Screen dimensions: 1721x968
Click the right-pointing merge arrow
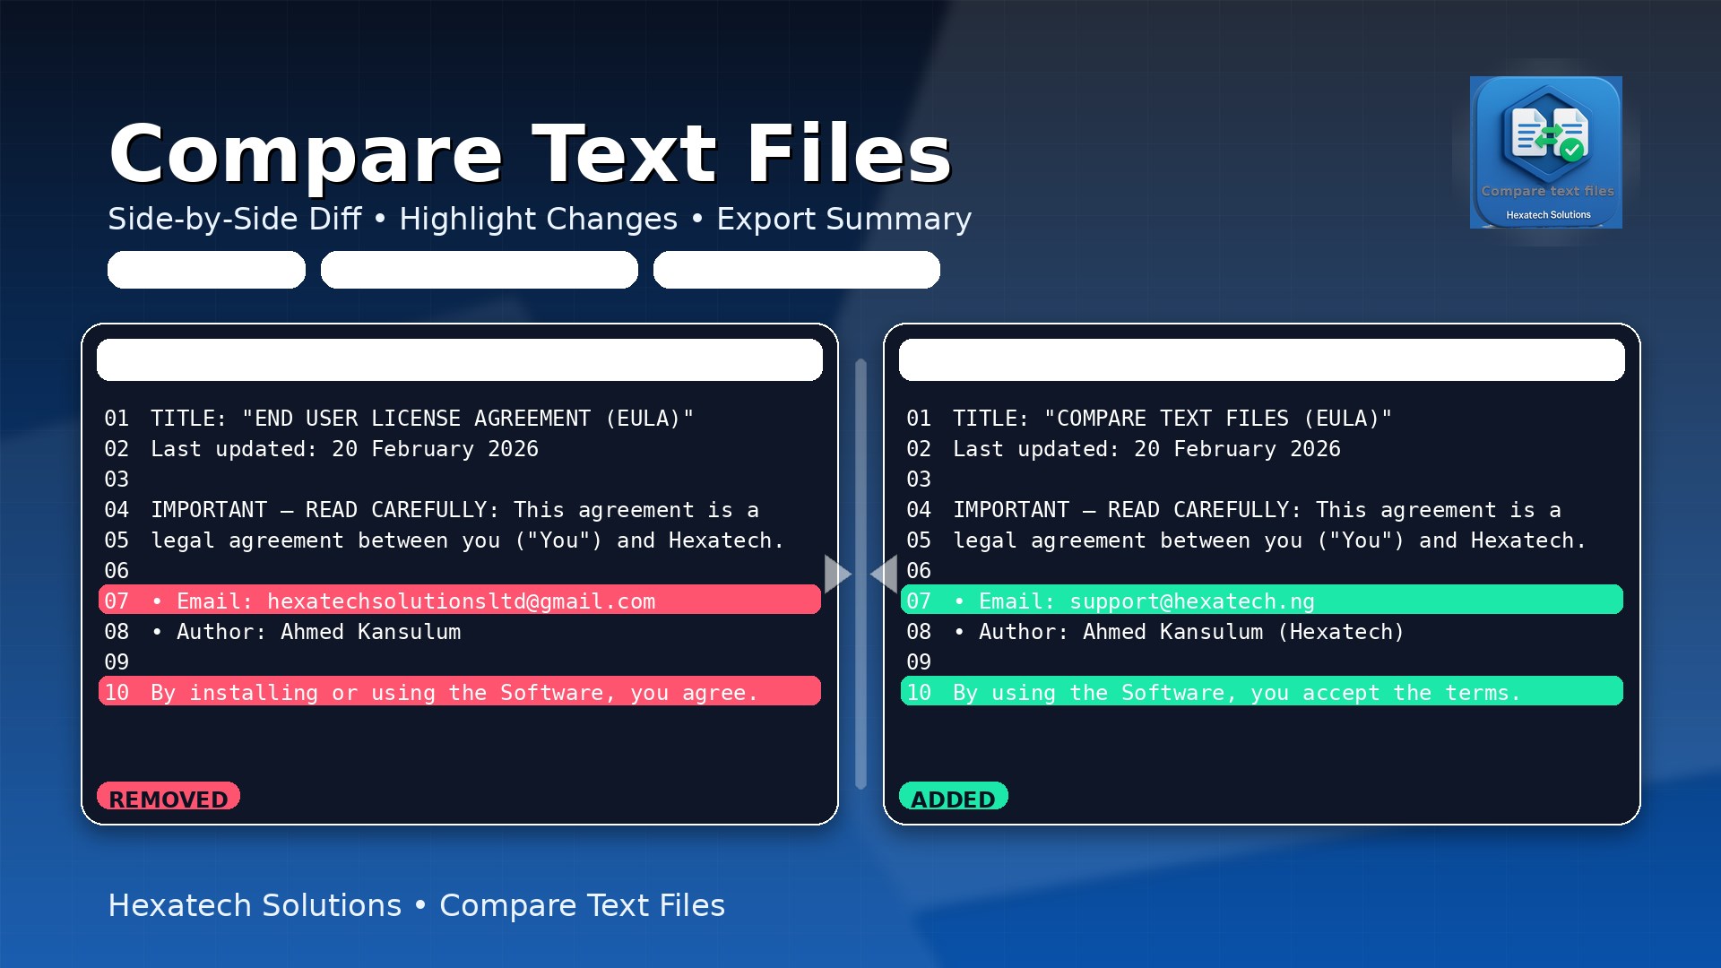click(835, 574)
